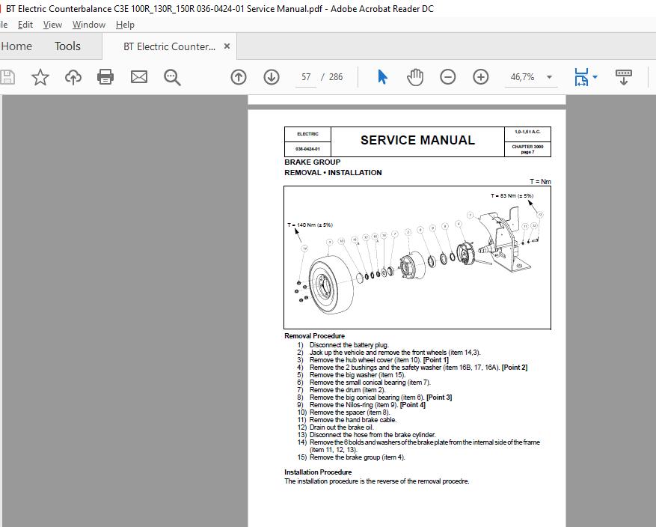656x527 pixels.
Task: Open the zoom level dropdown arrow
Action: pyautogui.click(x=549, y=77)
